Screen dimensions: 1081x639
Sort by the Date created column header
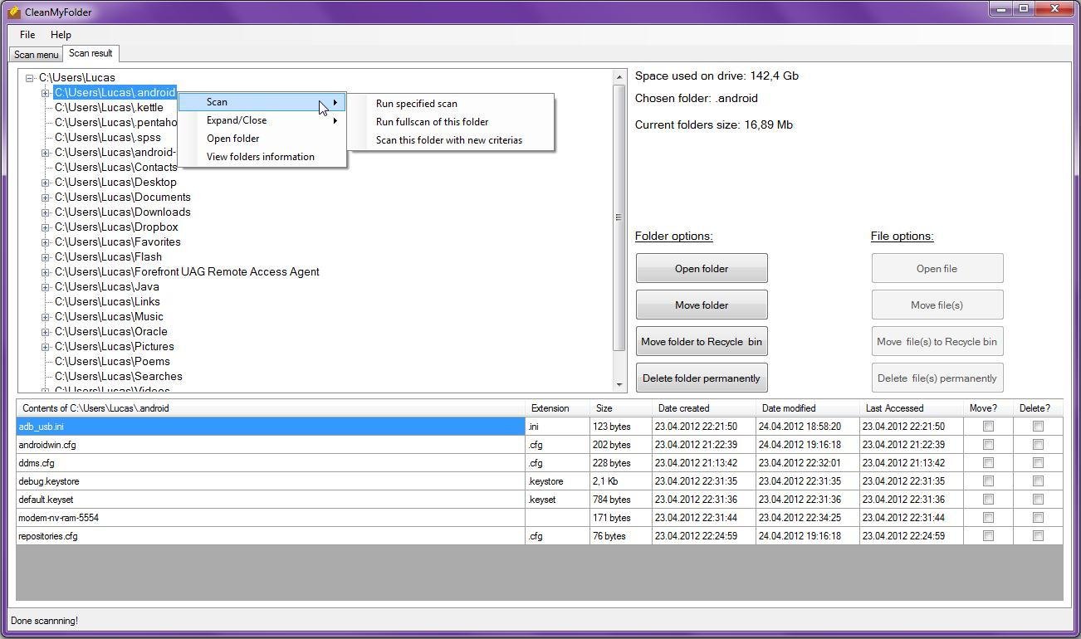703,408
